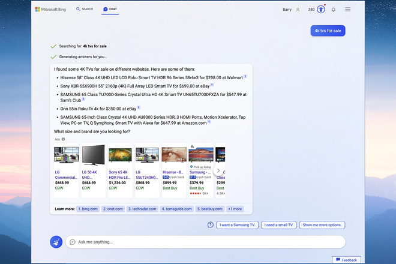Select 'Show me more options.' suggestion
396x264 pixels.
[322, 225]
